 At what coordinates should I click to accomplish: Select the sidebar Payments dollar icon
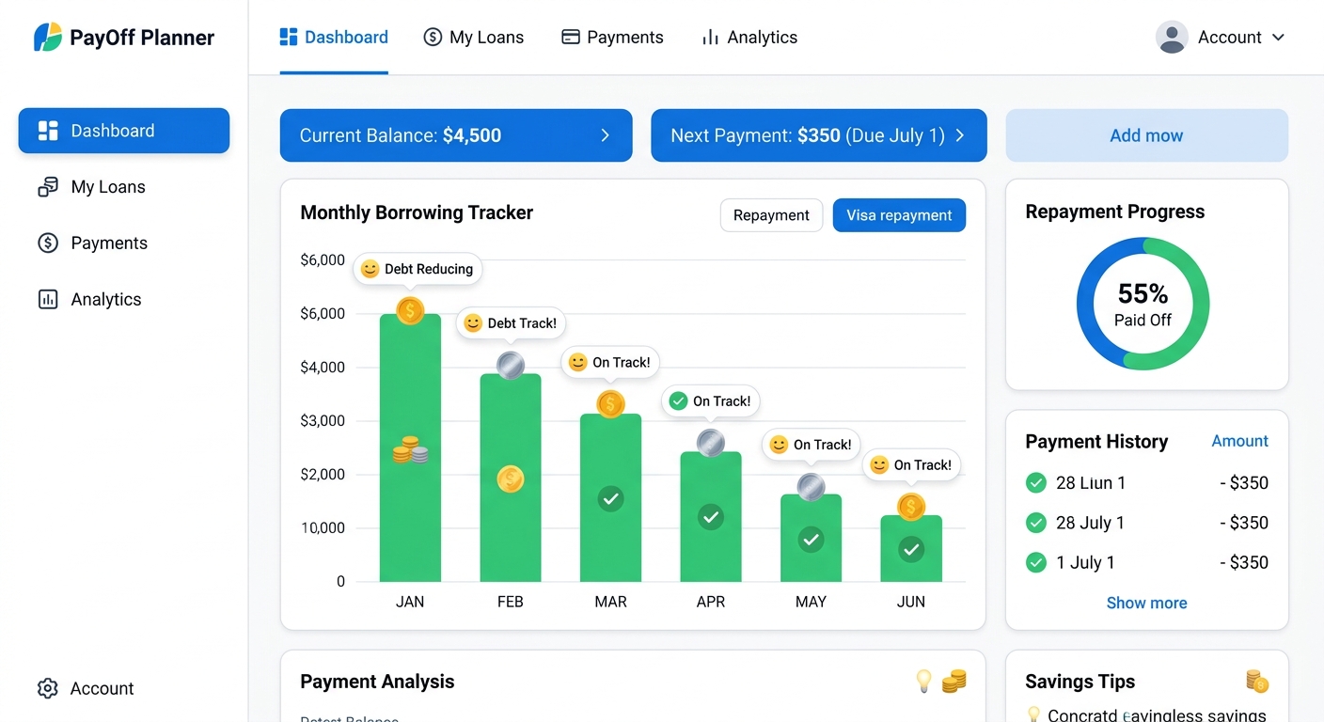click(48, 243)
